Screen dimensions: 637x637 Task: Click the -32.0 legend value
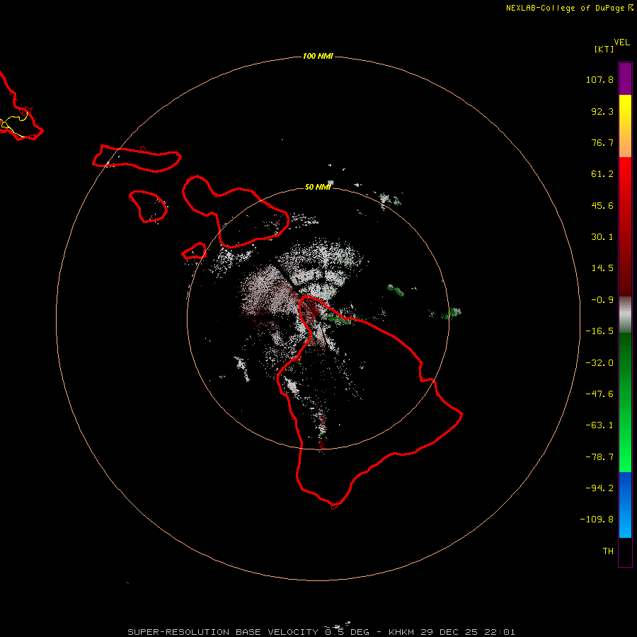click(x=599, y=363)
